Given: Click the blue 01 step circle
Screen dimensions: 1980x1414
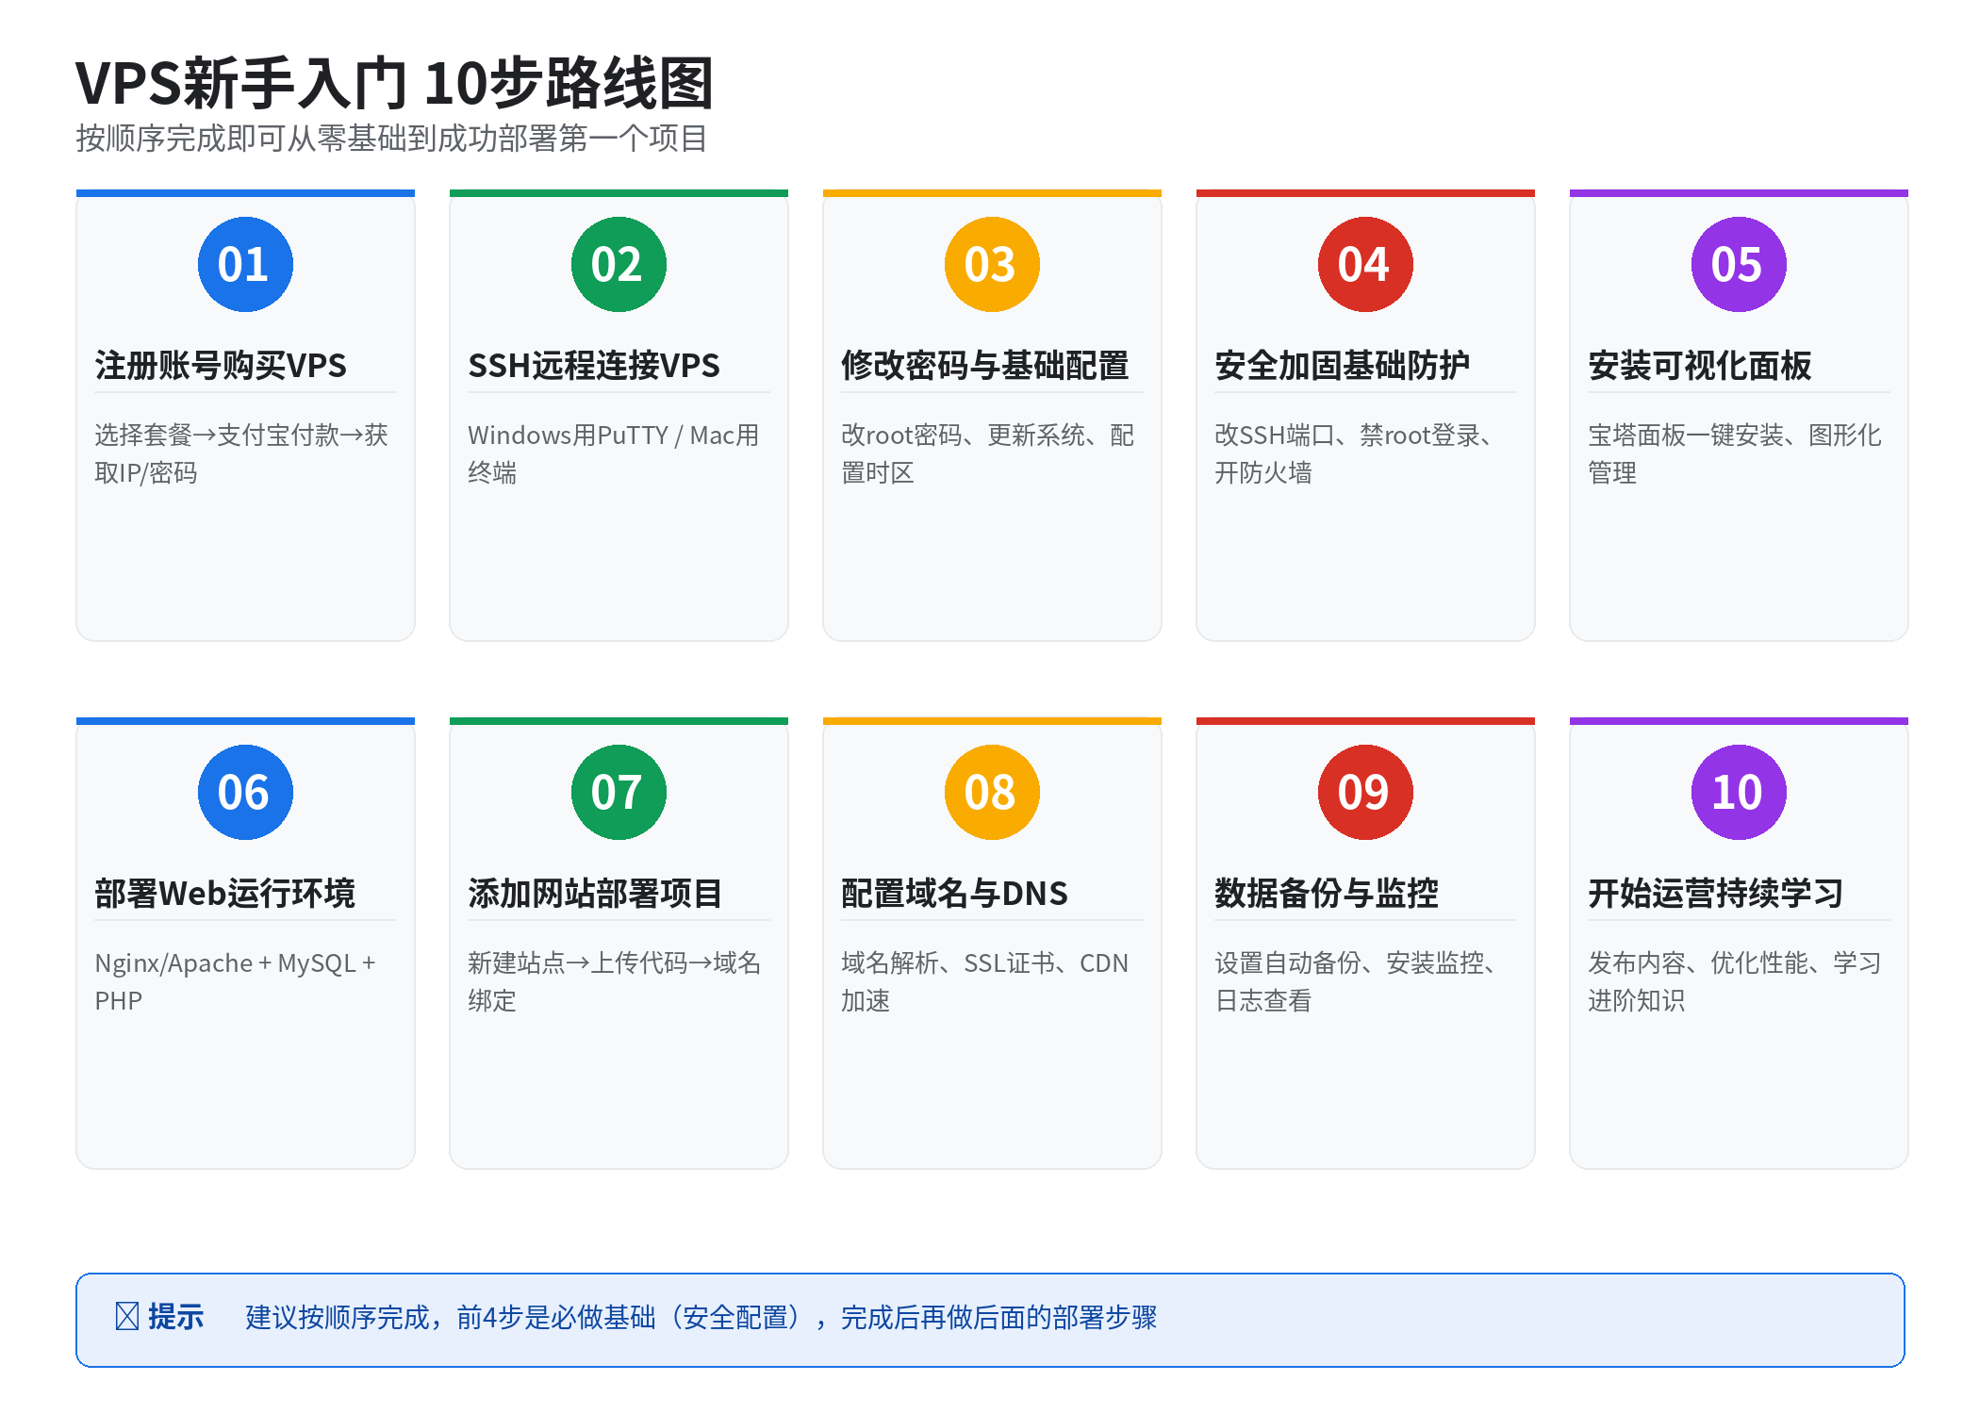Looking at the screenshot, I should (245, 264).
